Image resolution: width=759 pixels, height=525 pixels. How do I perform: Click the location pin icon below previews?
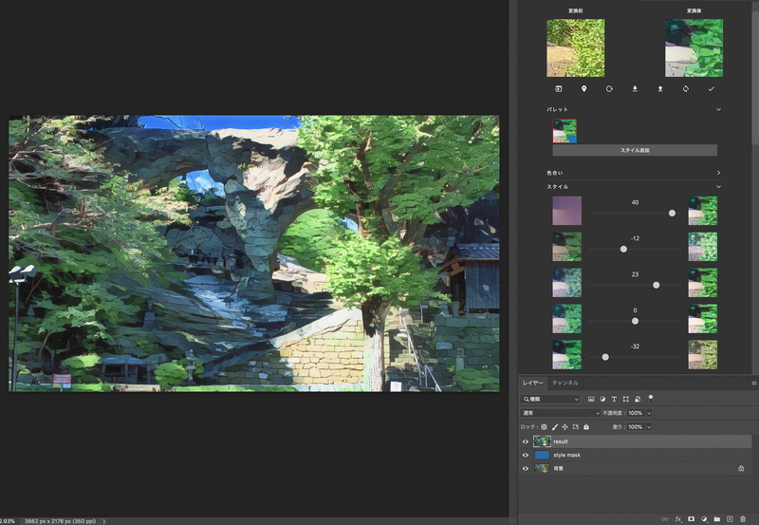point(583,88)
